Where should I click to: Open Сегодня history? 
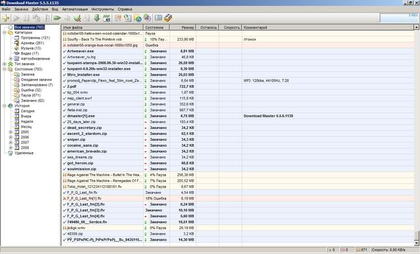[x=28, y=111]
